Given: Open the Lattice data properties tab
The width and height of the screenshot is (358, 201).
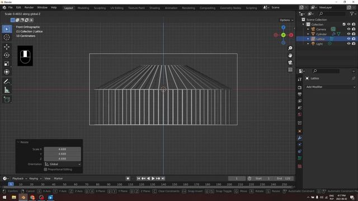Looking at the screenshot, I should [x=300, y=158].
